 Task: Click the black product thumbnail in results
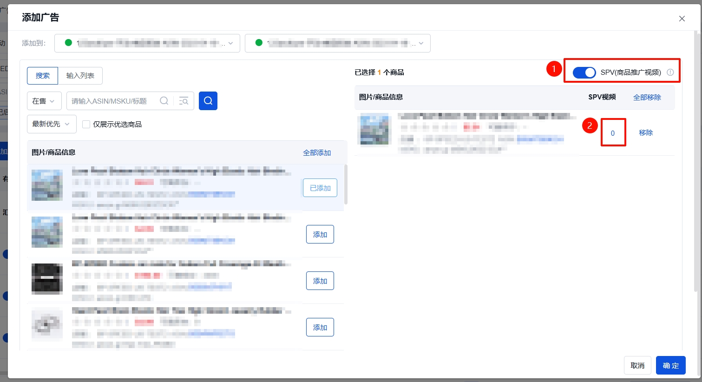pos(47,279)
